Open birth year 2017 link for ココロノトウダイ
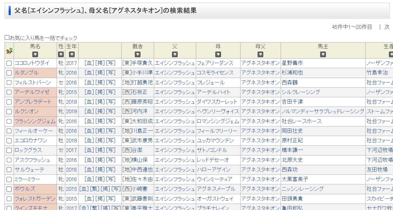The width and height of the screenshot is (393, 210). click(x=71, y=63)
